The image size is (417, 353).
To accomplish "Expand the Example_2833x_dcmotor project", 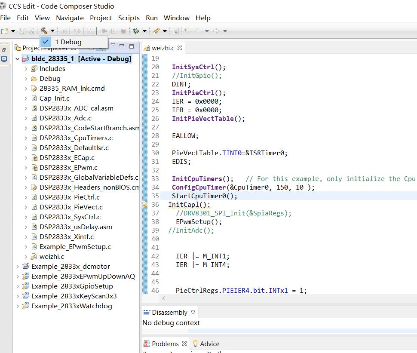I will tap(18, 267).
